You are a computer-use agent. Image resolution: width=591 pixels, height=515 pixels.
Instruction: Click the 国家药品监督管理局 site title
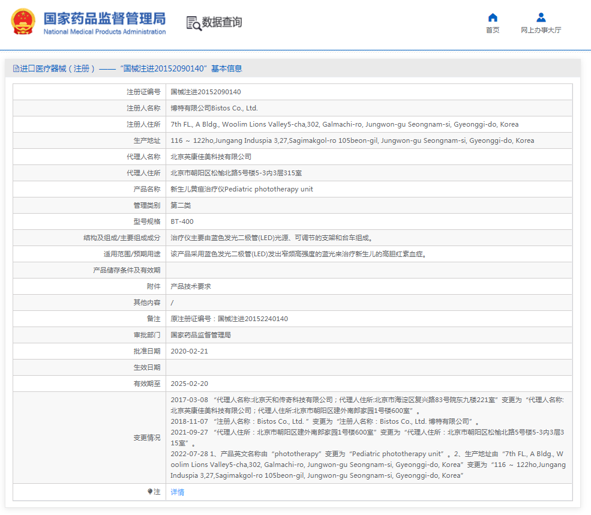tap(104, 17)
